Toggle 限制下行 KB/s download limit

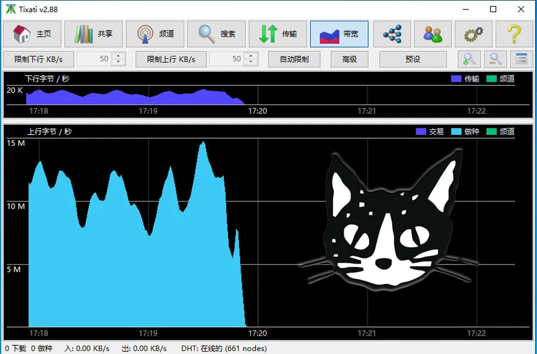click(x=39, y=59)
